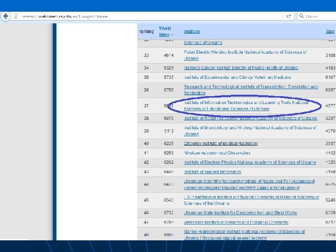
Task: Open National Cancer Institute Ministry of Public Health link
Action: [241, 68]
